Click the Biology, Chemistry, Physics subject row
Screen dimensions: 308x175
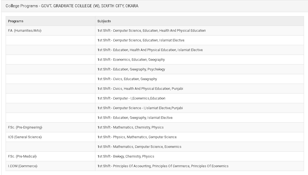pyautogui.click(x=199, y=156)
